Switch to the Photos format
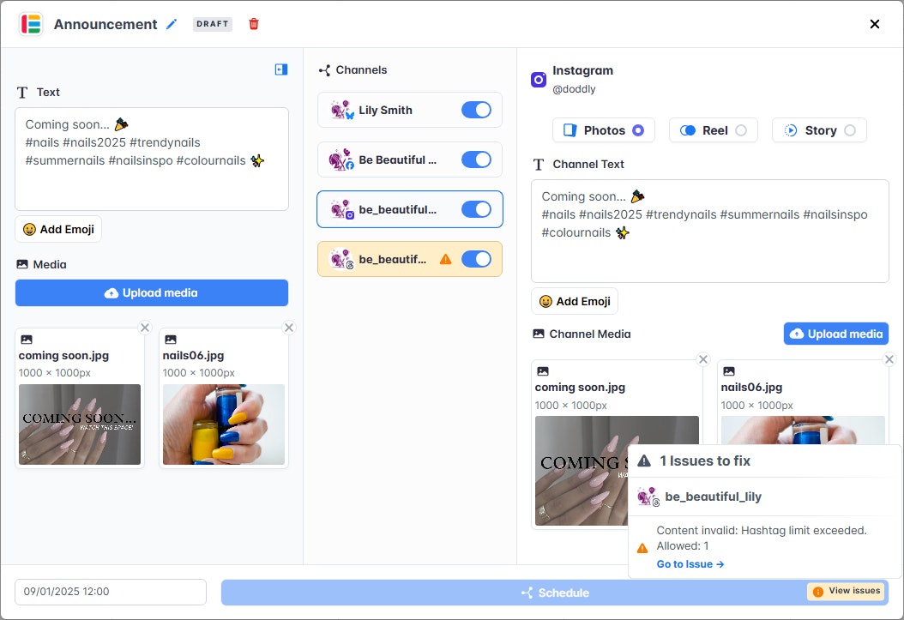The image size is (904, 620). (603, 129)
